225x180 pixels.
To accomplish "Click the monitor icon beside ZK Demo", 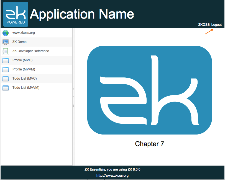I will (6, 42).
